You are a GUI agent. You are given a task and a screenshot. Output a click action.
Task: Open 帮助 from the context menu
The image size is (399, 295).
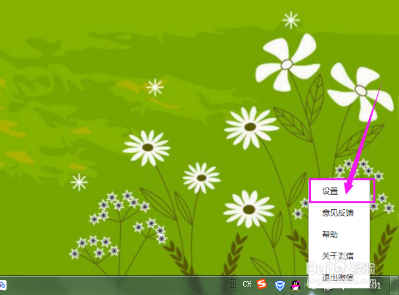point(339,234)
